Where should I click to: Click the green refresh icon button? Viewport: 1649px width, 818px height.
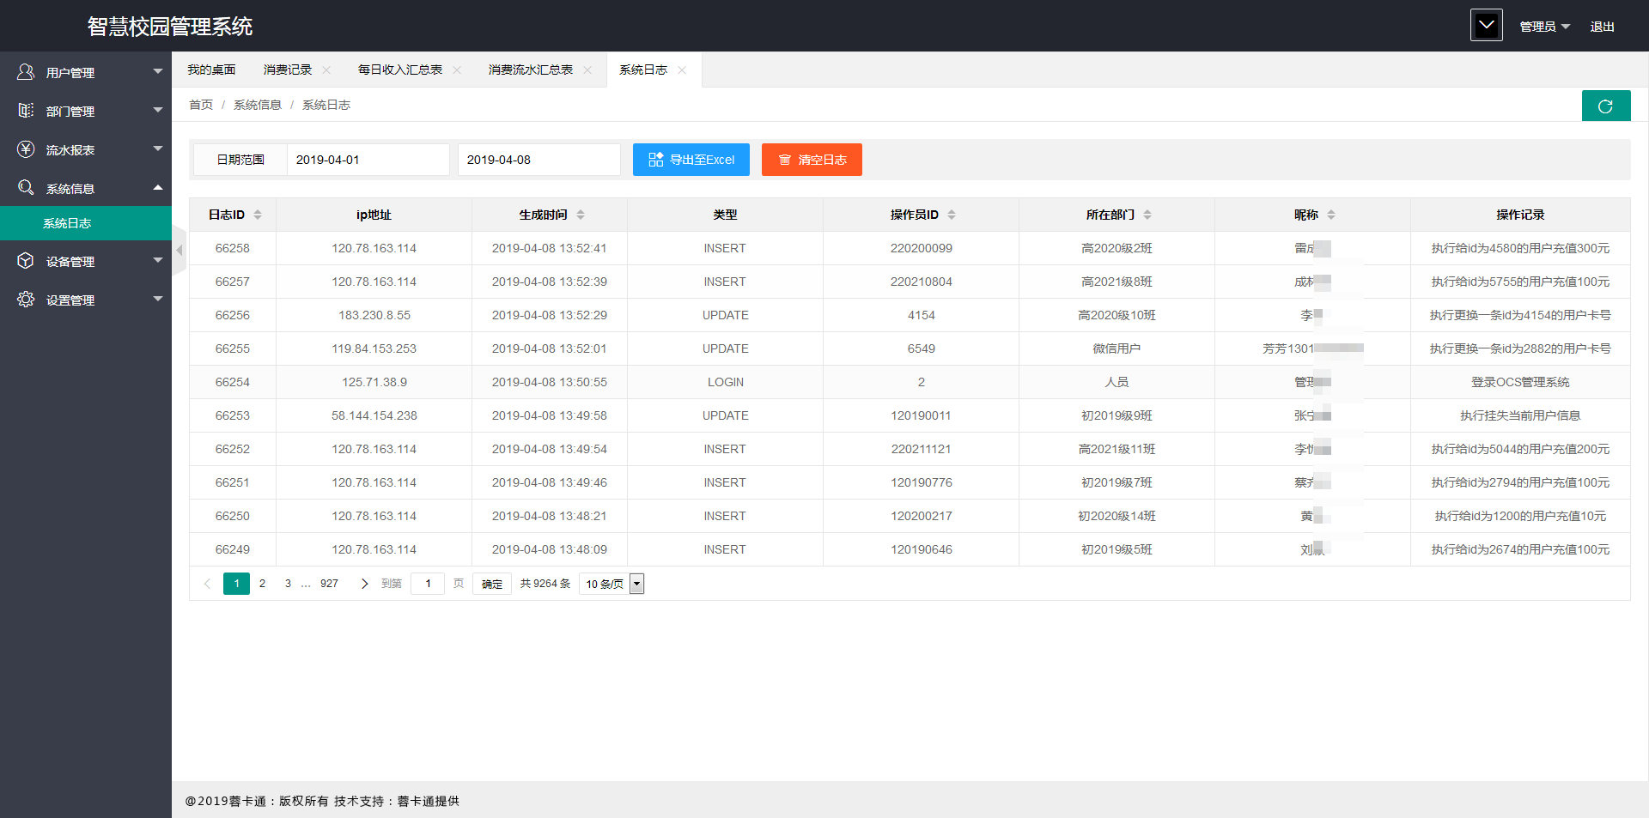(1605, 106)
